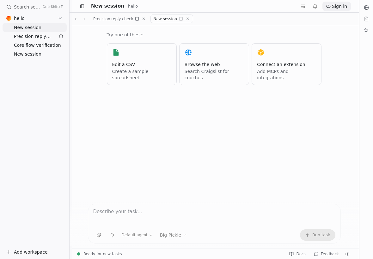Switch to Precision reply check tab

click(113, 19)
